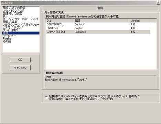Viewport: 161px width, 124px height.
Task: Open the 関連付けの設定 category
Action: pyautogui.click(x=12, y=13)
